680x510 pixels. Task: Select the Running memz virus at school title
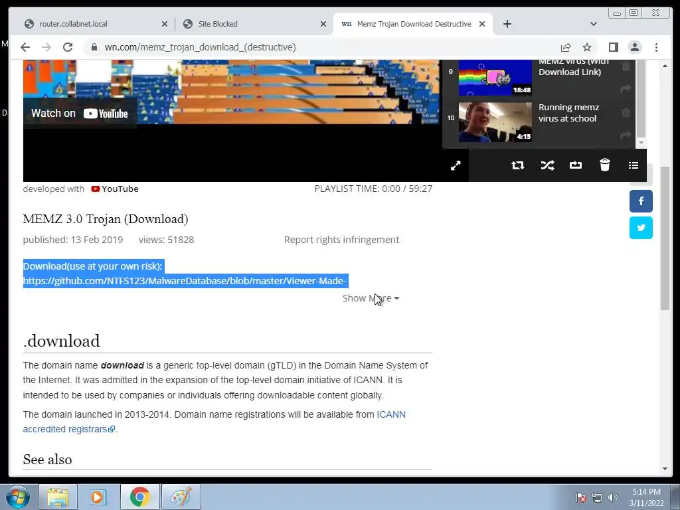pyautogui.click(x=568, y=113)
